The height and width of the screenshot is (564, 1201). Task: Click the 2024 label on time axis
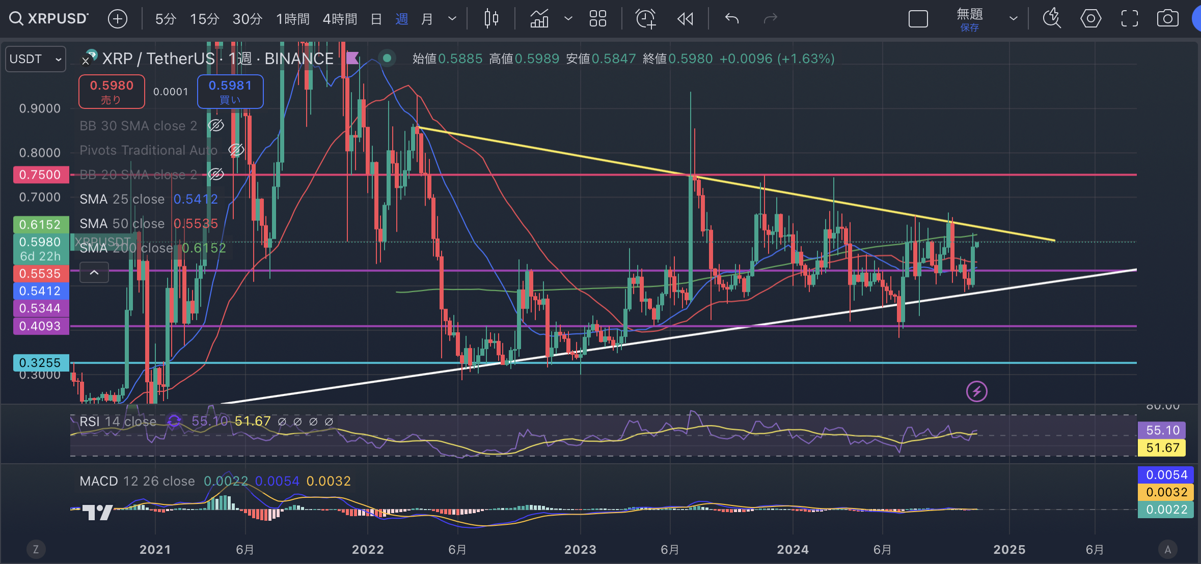pyautogui.click(x=793, y=550)
